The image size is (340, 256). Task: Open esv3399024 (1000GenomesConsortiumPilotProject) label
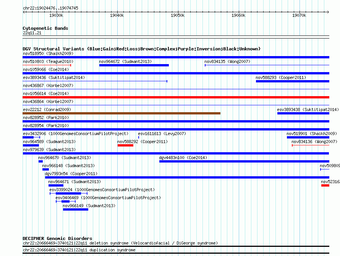pos(102,190)
